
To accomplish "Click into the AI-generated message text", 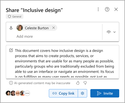I will coord(64,64).
